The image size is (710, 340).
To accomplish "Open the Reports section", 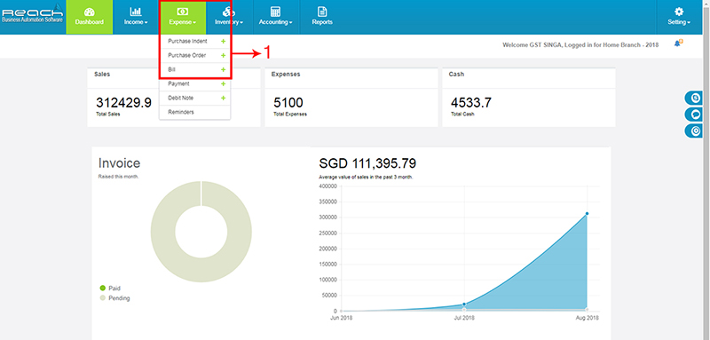I will [322, 17].
